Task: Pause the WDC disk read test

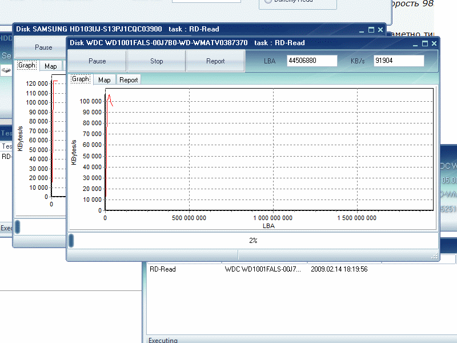Action: pos(97,61)
